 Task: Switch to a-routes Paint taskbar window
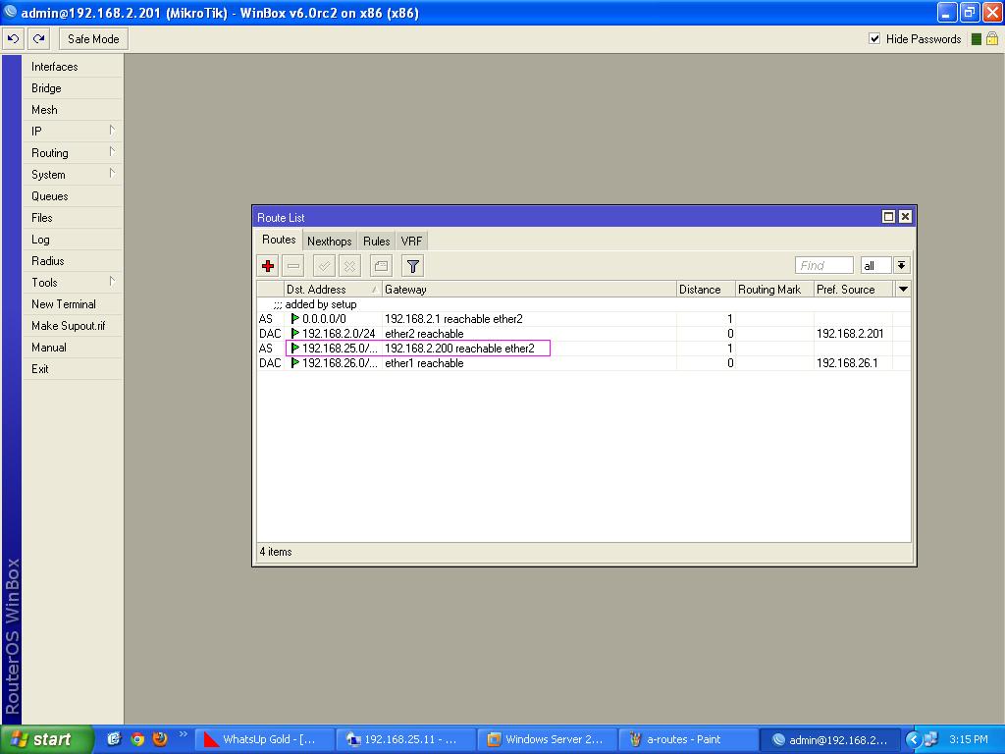tap(689, 739)
